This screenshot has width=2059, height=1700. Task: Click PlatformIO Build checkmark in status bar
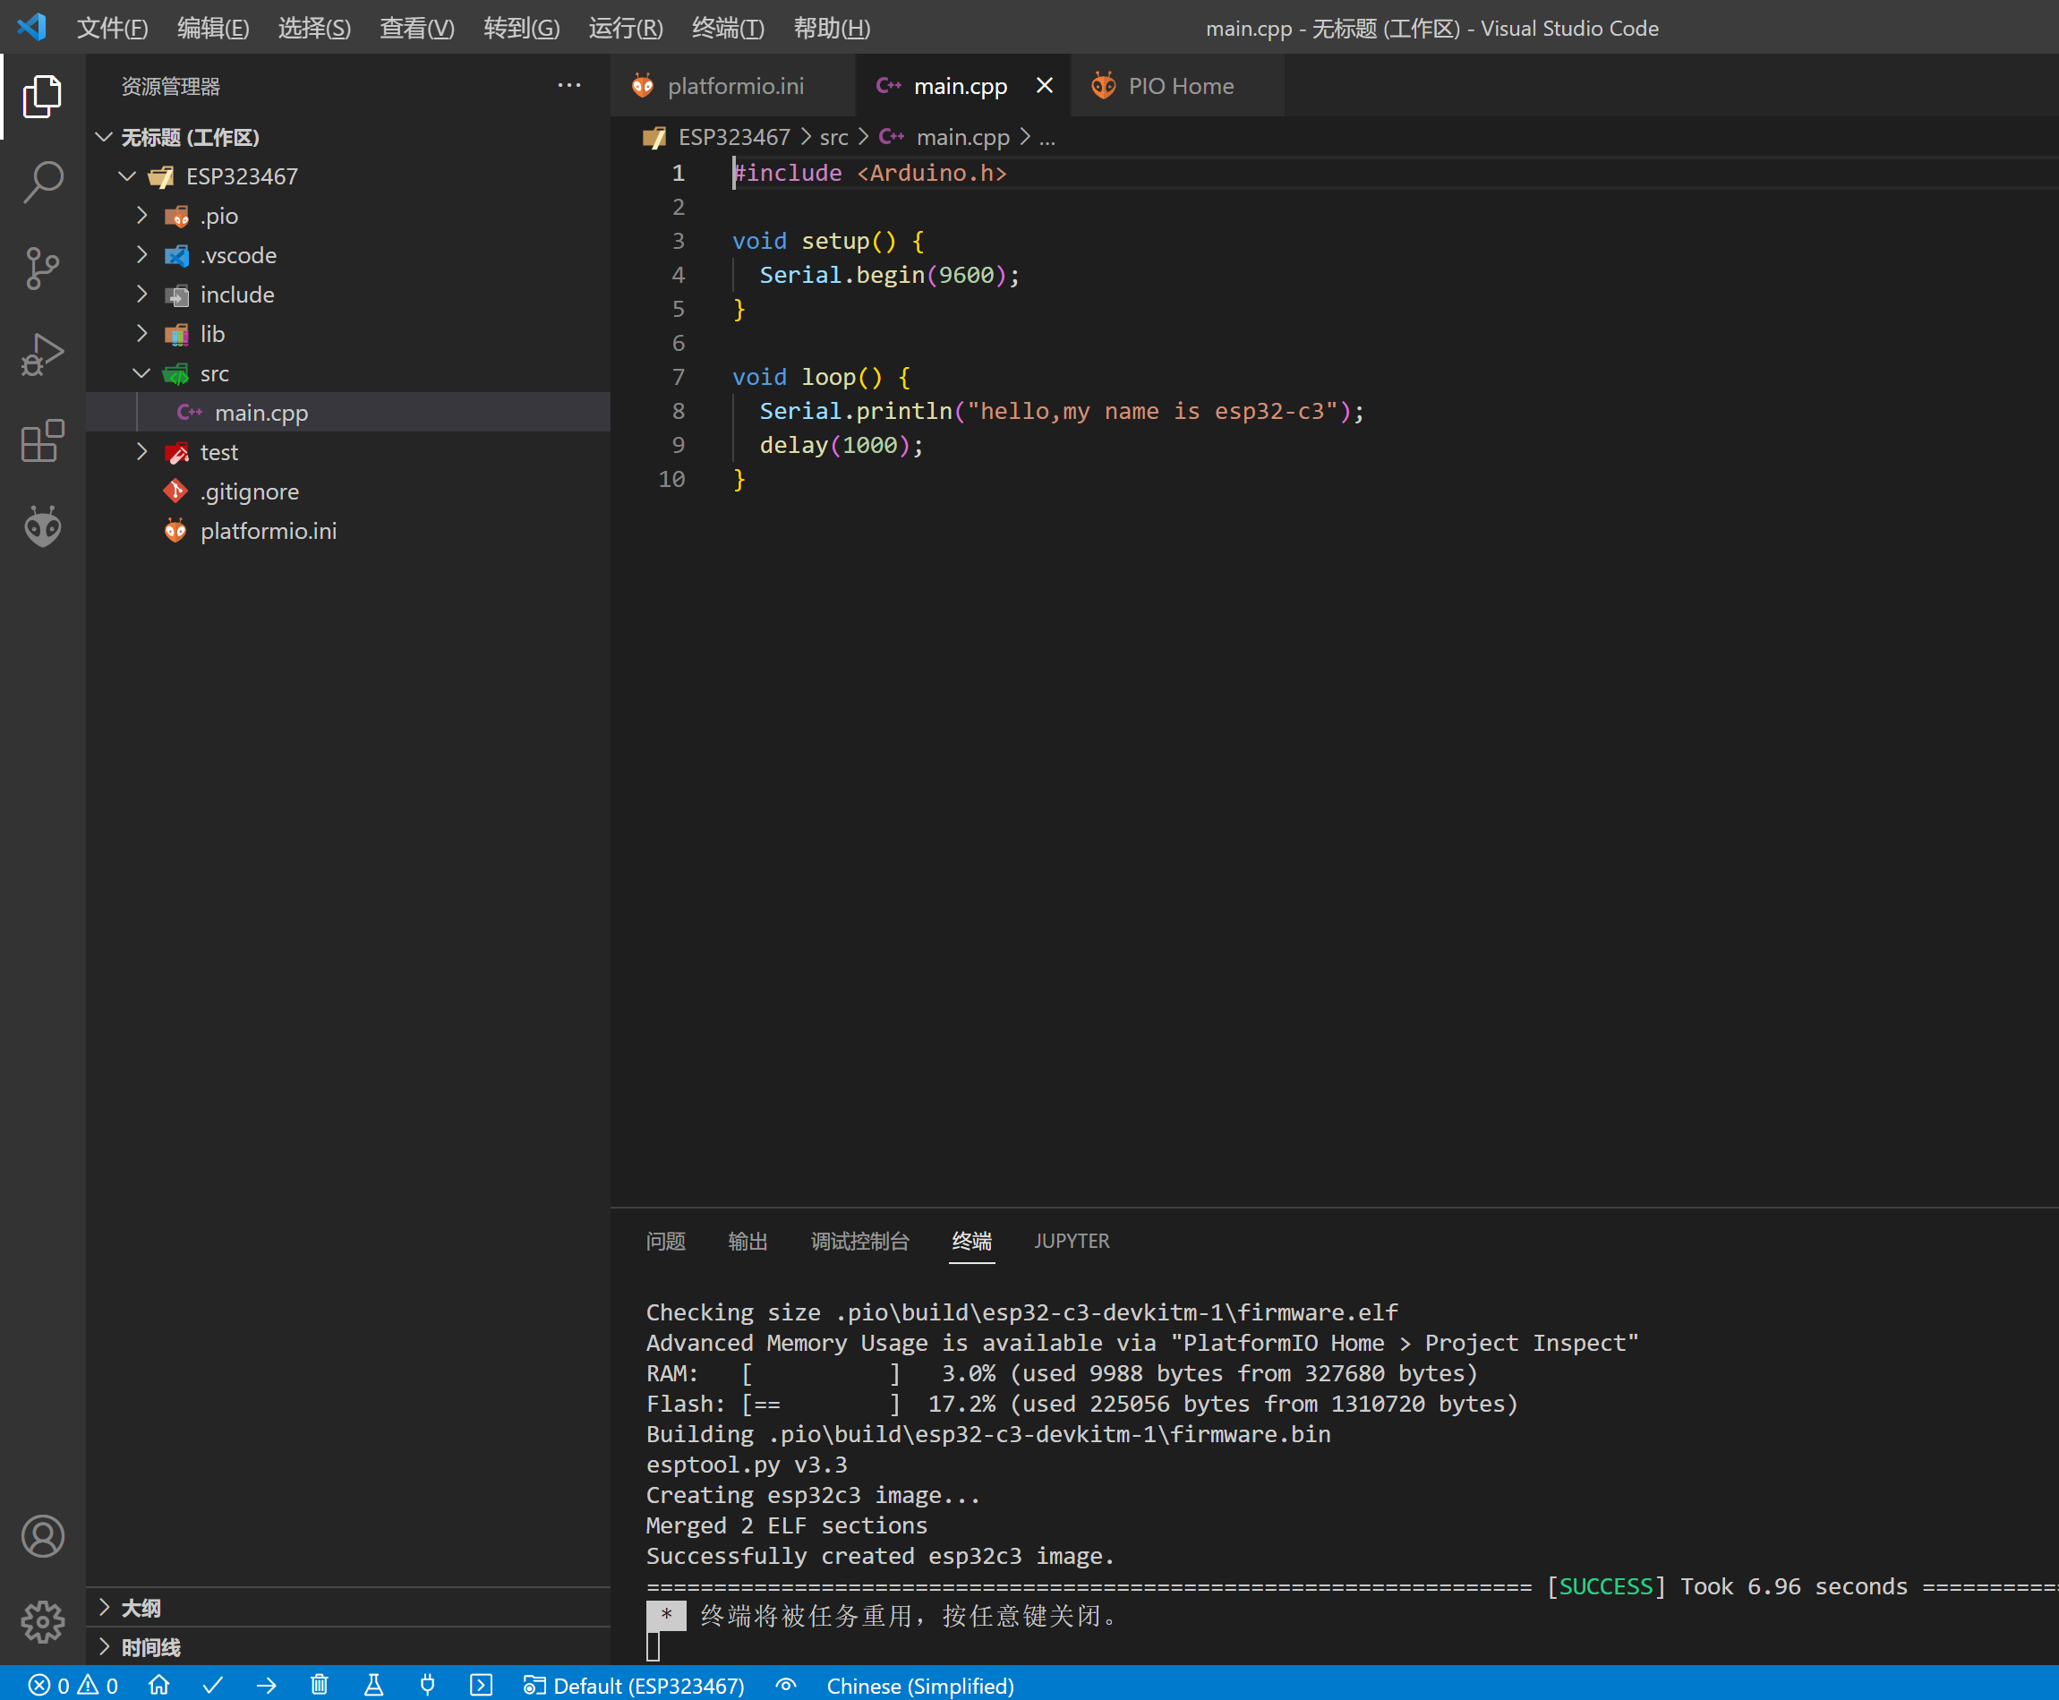212,1686
